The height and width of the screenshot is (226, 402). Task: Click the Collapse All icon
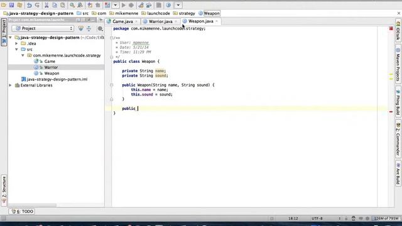pos(89,29)
